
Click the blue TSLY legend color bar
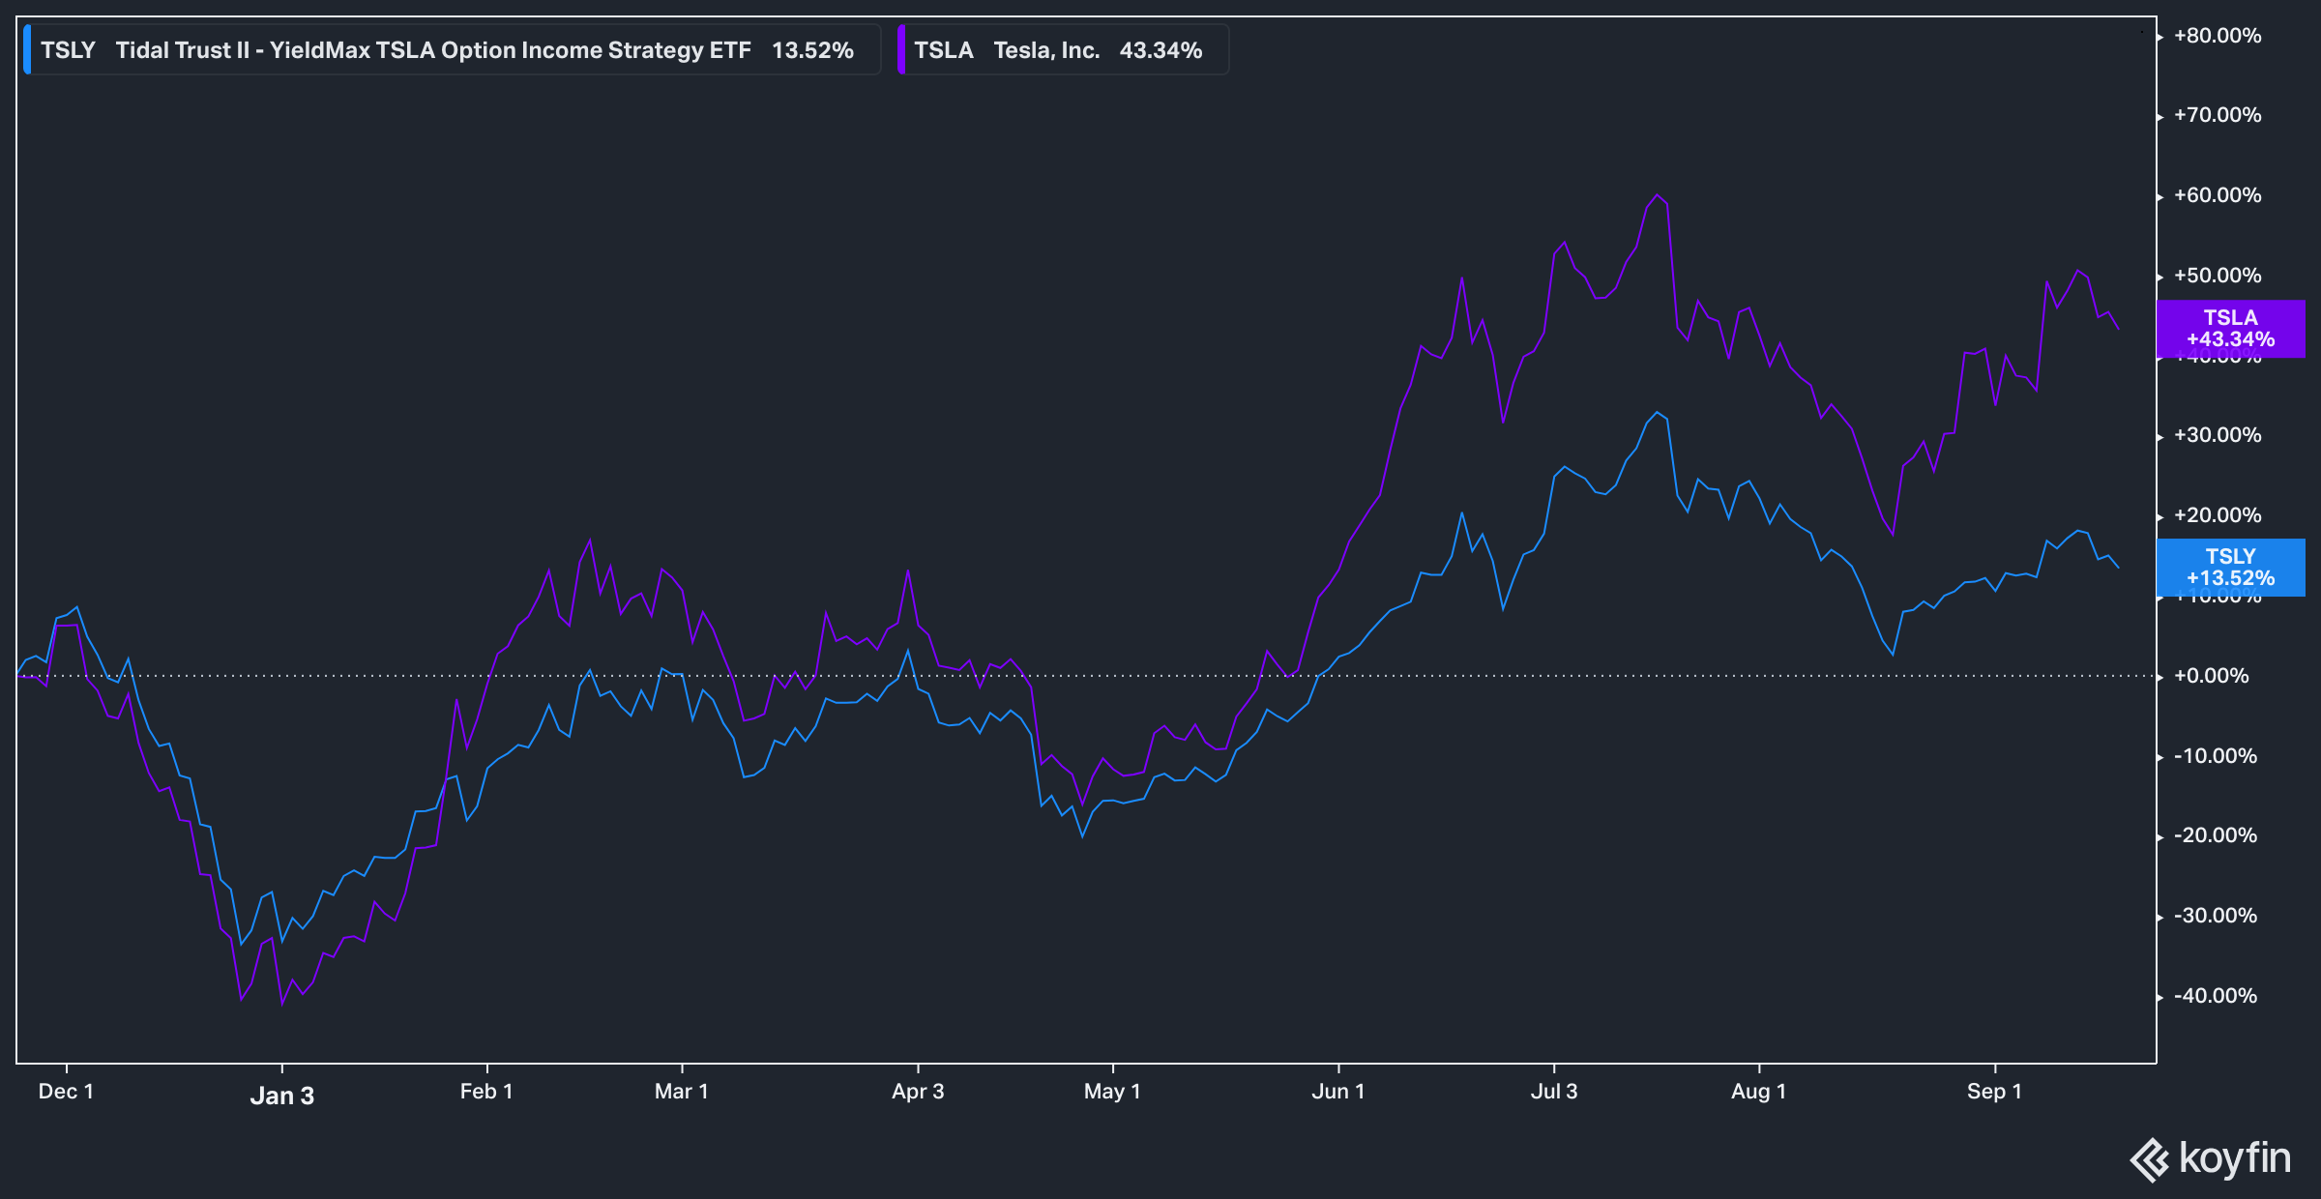click(x=30, y=49)
